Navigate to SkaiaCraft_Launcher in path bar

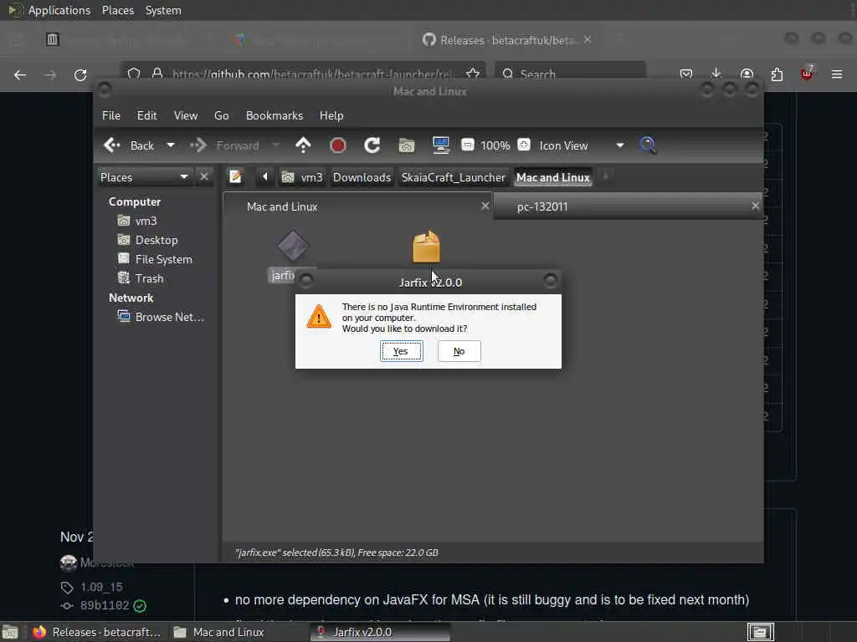(453, 177)
